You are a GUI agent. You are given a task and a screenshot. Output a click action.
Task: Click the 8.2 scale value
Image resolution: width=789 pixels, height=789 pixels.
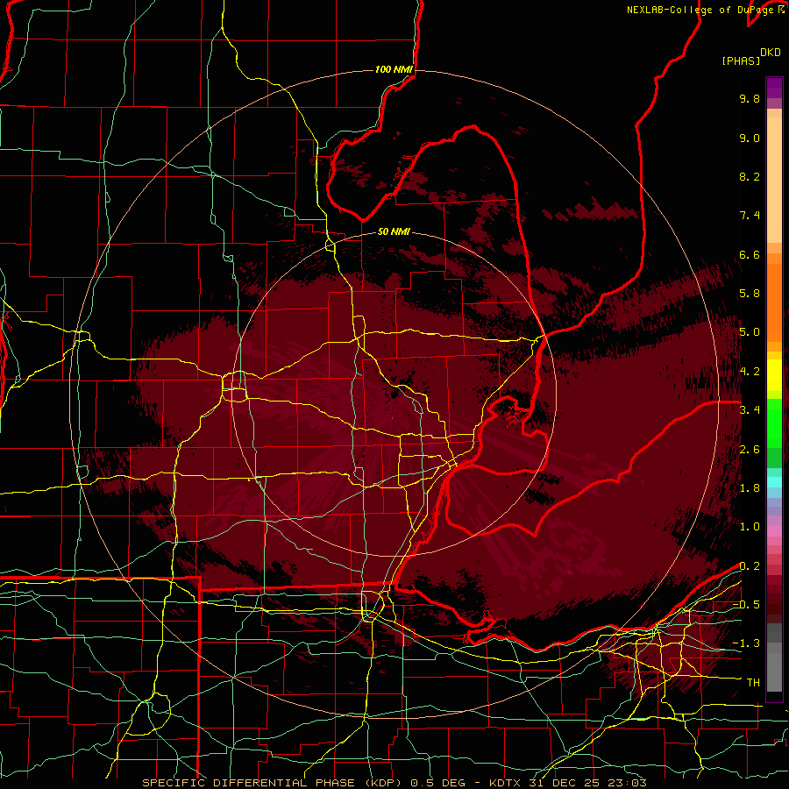pos(750,176)
